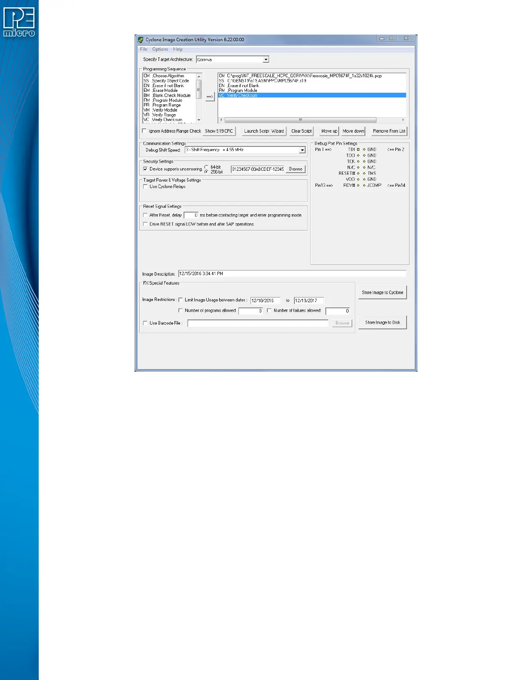Select 'VC ;Verify Checksum' in the command list
Viewport: 526px width, 680px height.
169,120
